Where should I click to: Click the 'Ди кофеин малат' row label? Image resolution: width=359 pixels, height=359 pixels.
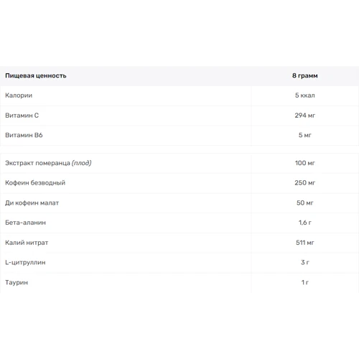[x=32, y=203]
